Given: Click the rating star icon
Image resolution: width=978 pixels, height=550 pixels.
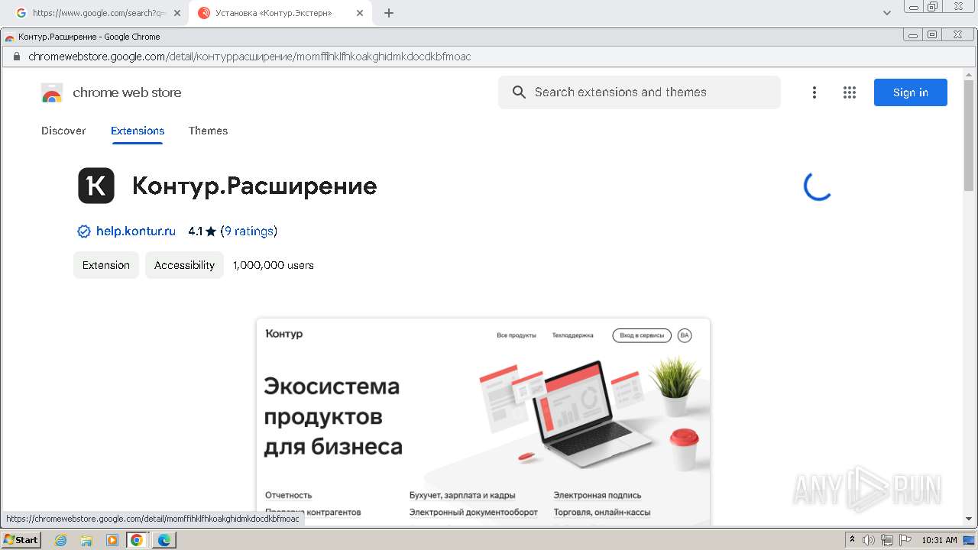Looking at the screenshot, I should pos(211,231).
